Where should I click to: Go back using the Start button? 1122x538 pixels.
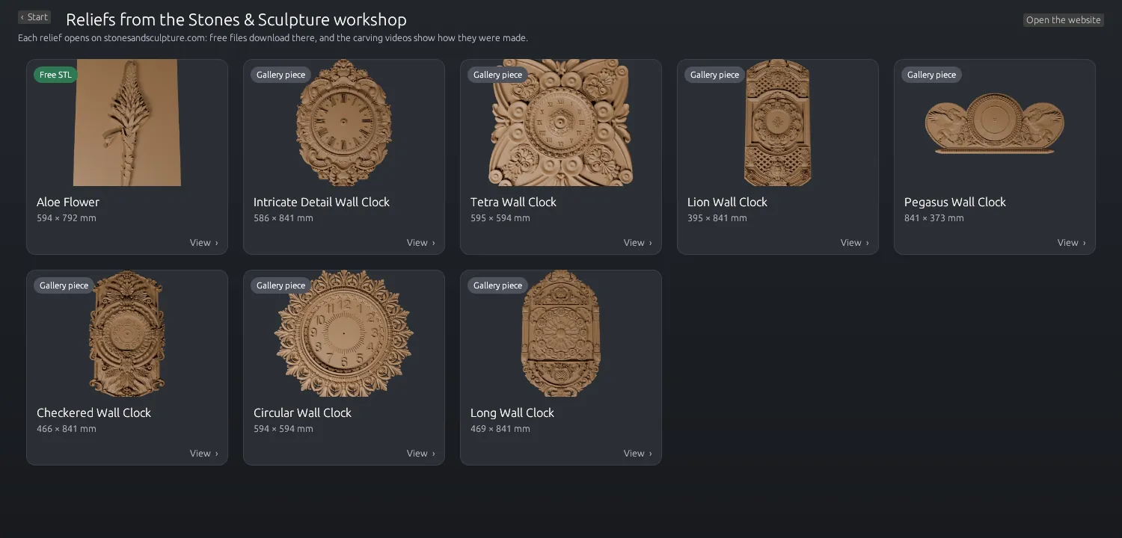(34, 17)
